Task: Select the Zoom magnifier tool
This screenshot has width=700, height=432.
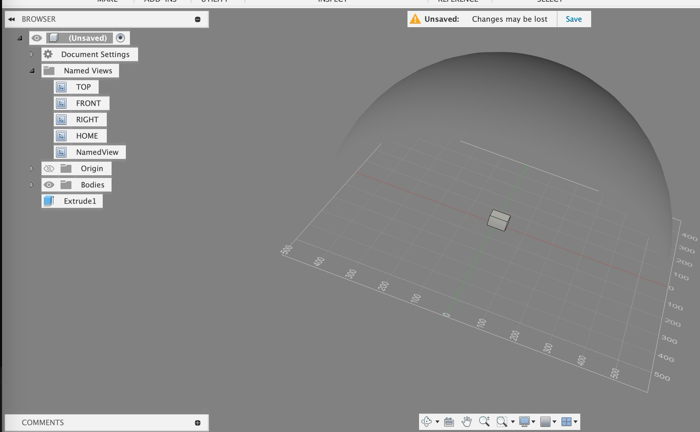Action: [484, 421]
